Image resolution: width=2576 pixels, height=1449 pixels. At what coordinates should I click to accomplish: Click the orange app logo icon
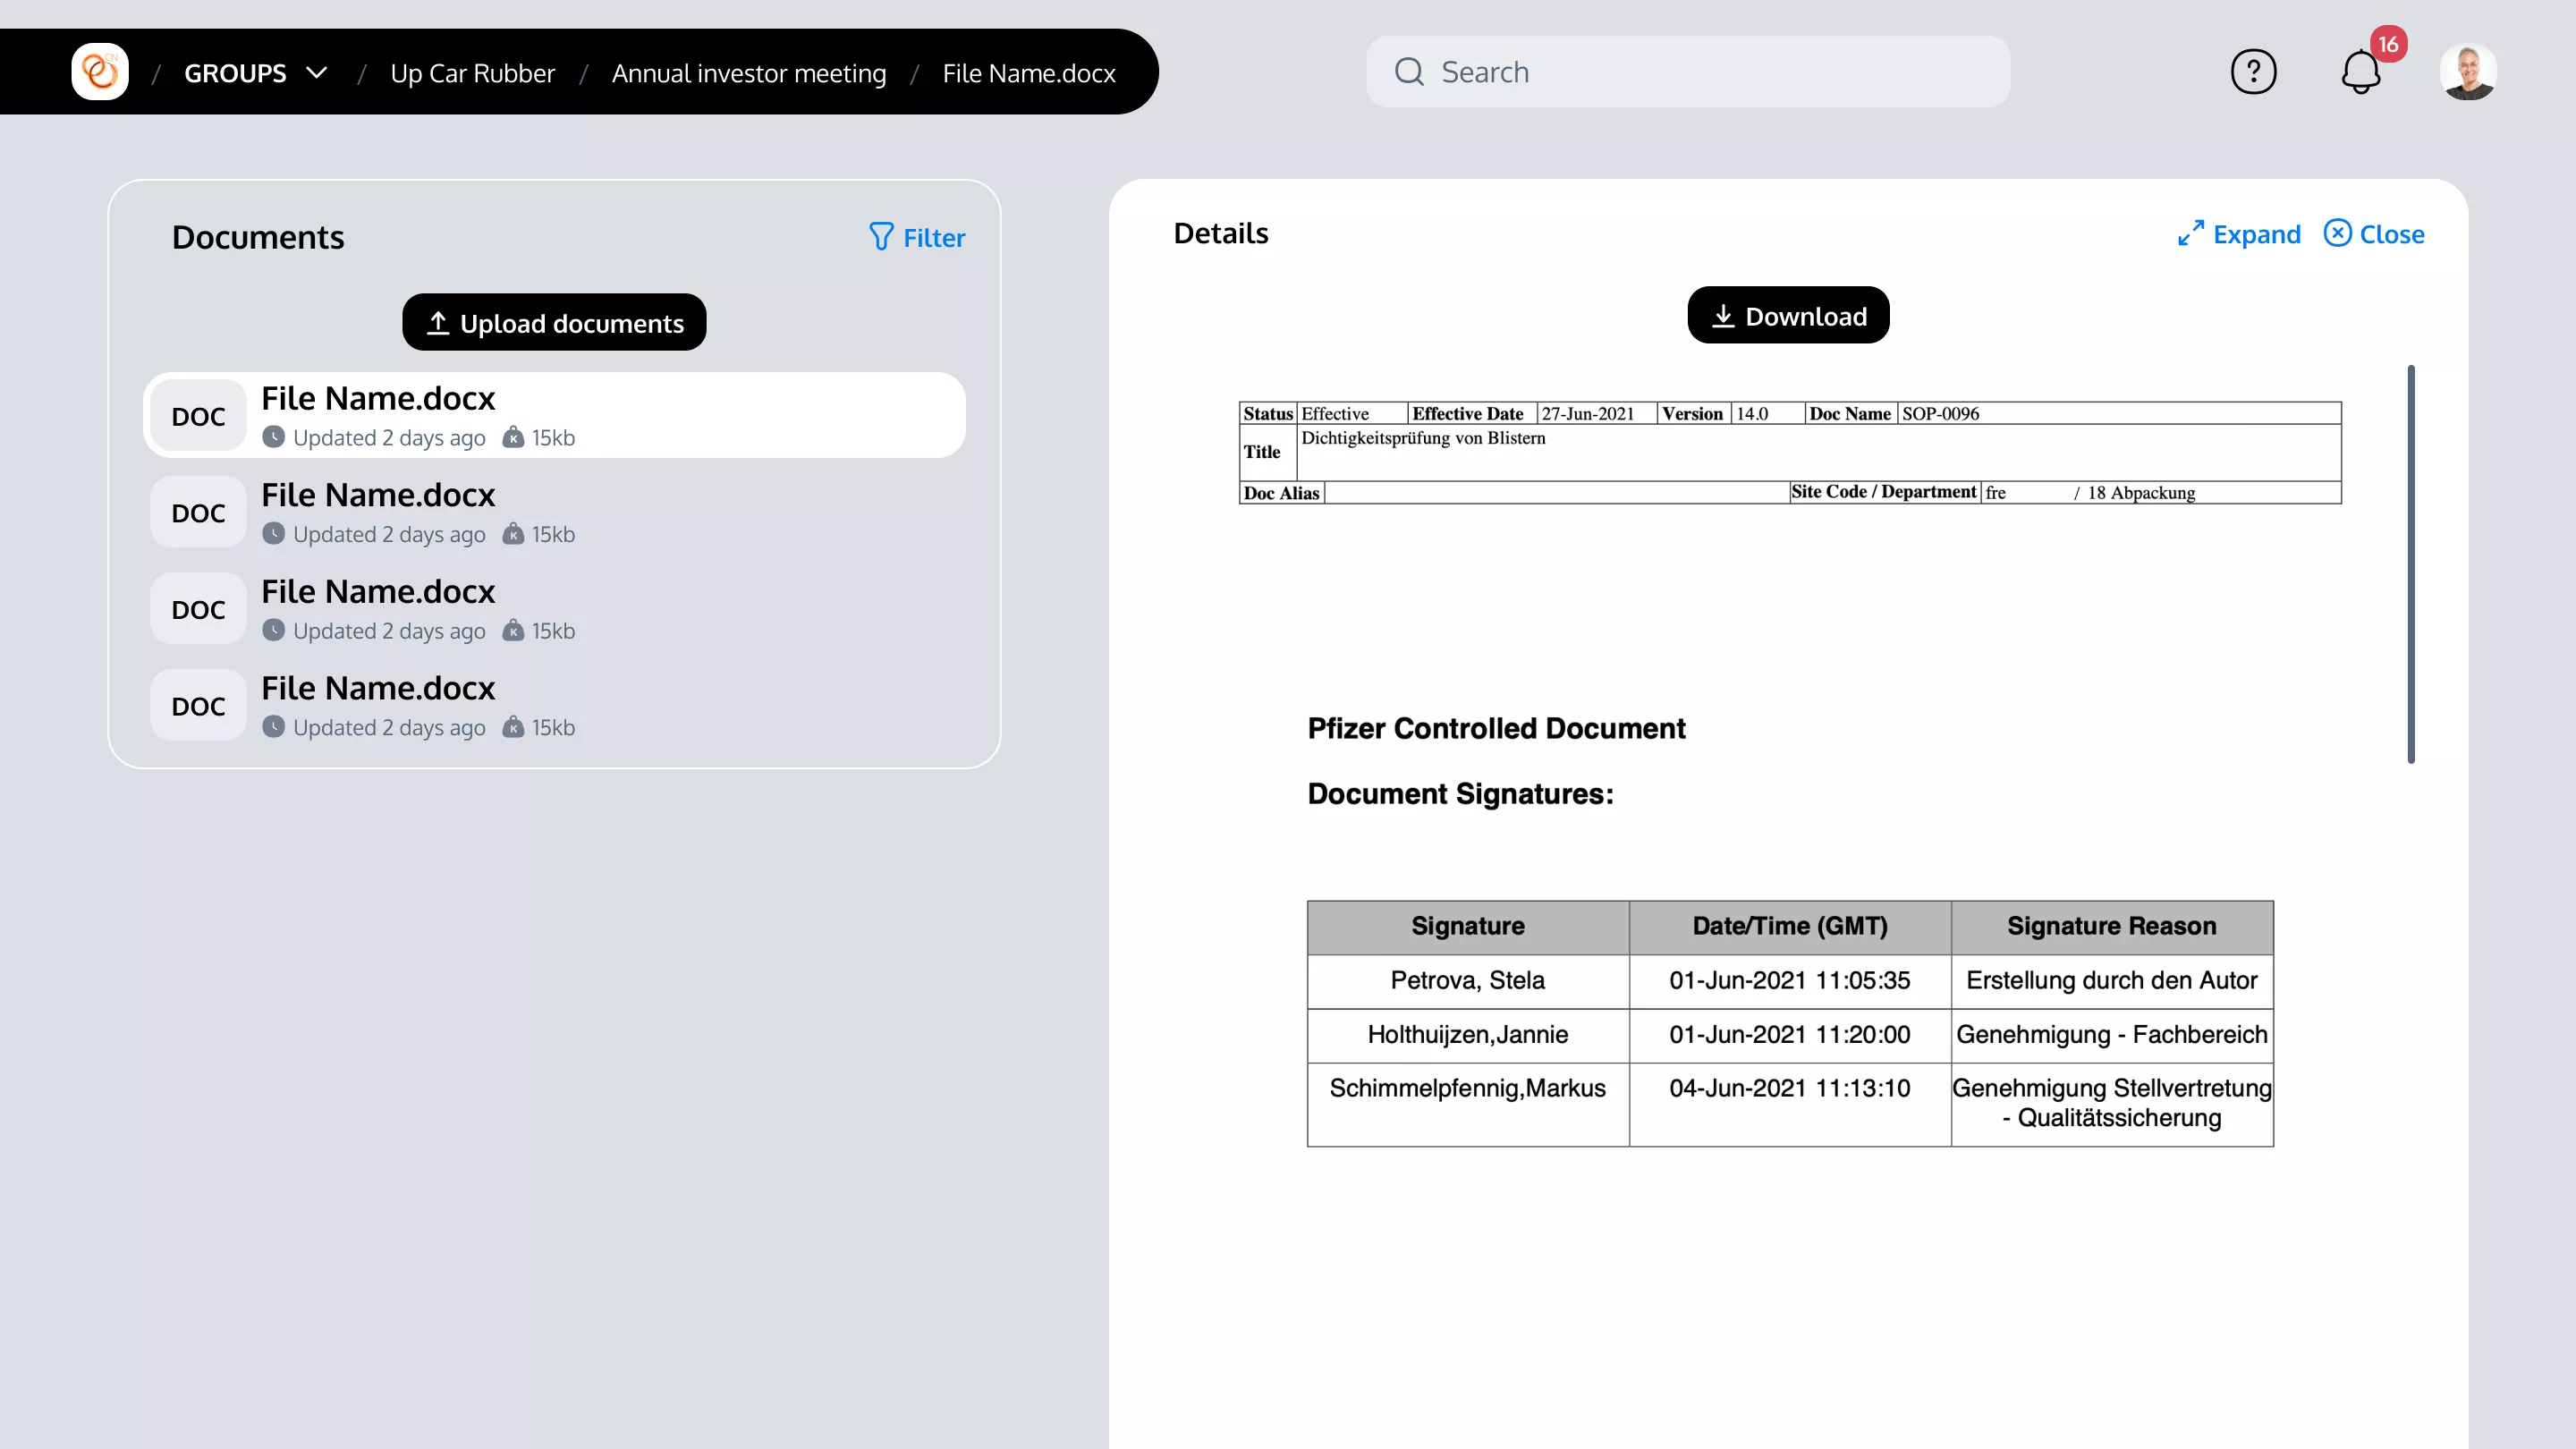pyautogui.click(x=100, y=72)
